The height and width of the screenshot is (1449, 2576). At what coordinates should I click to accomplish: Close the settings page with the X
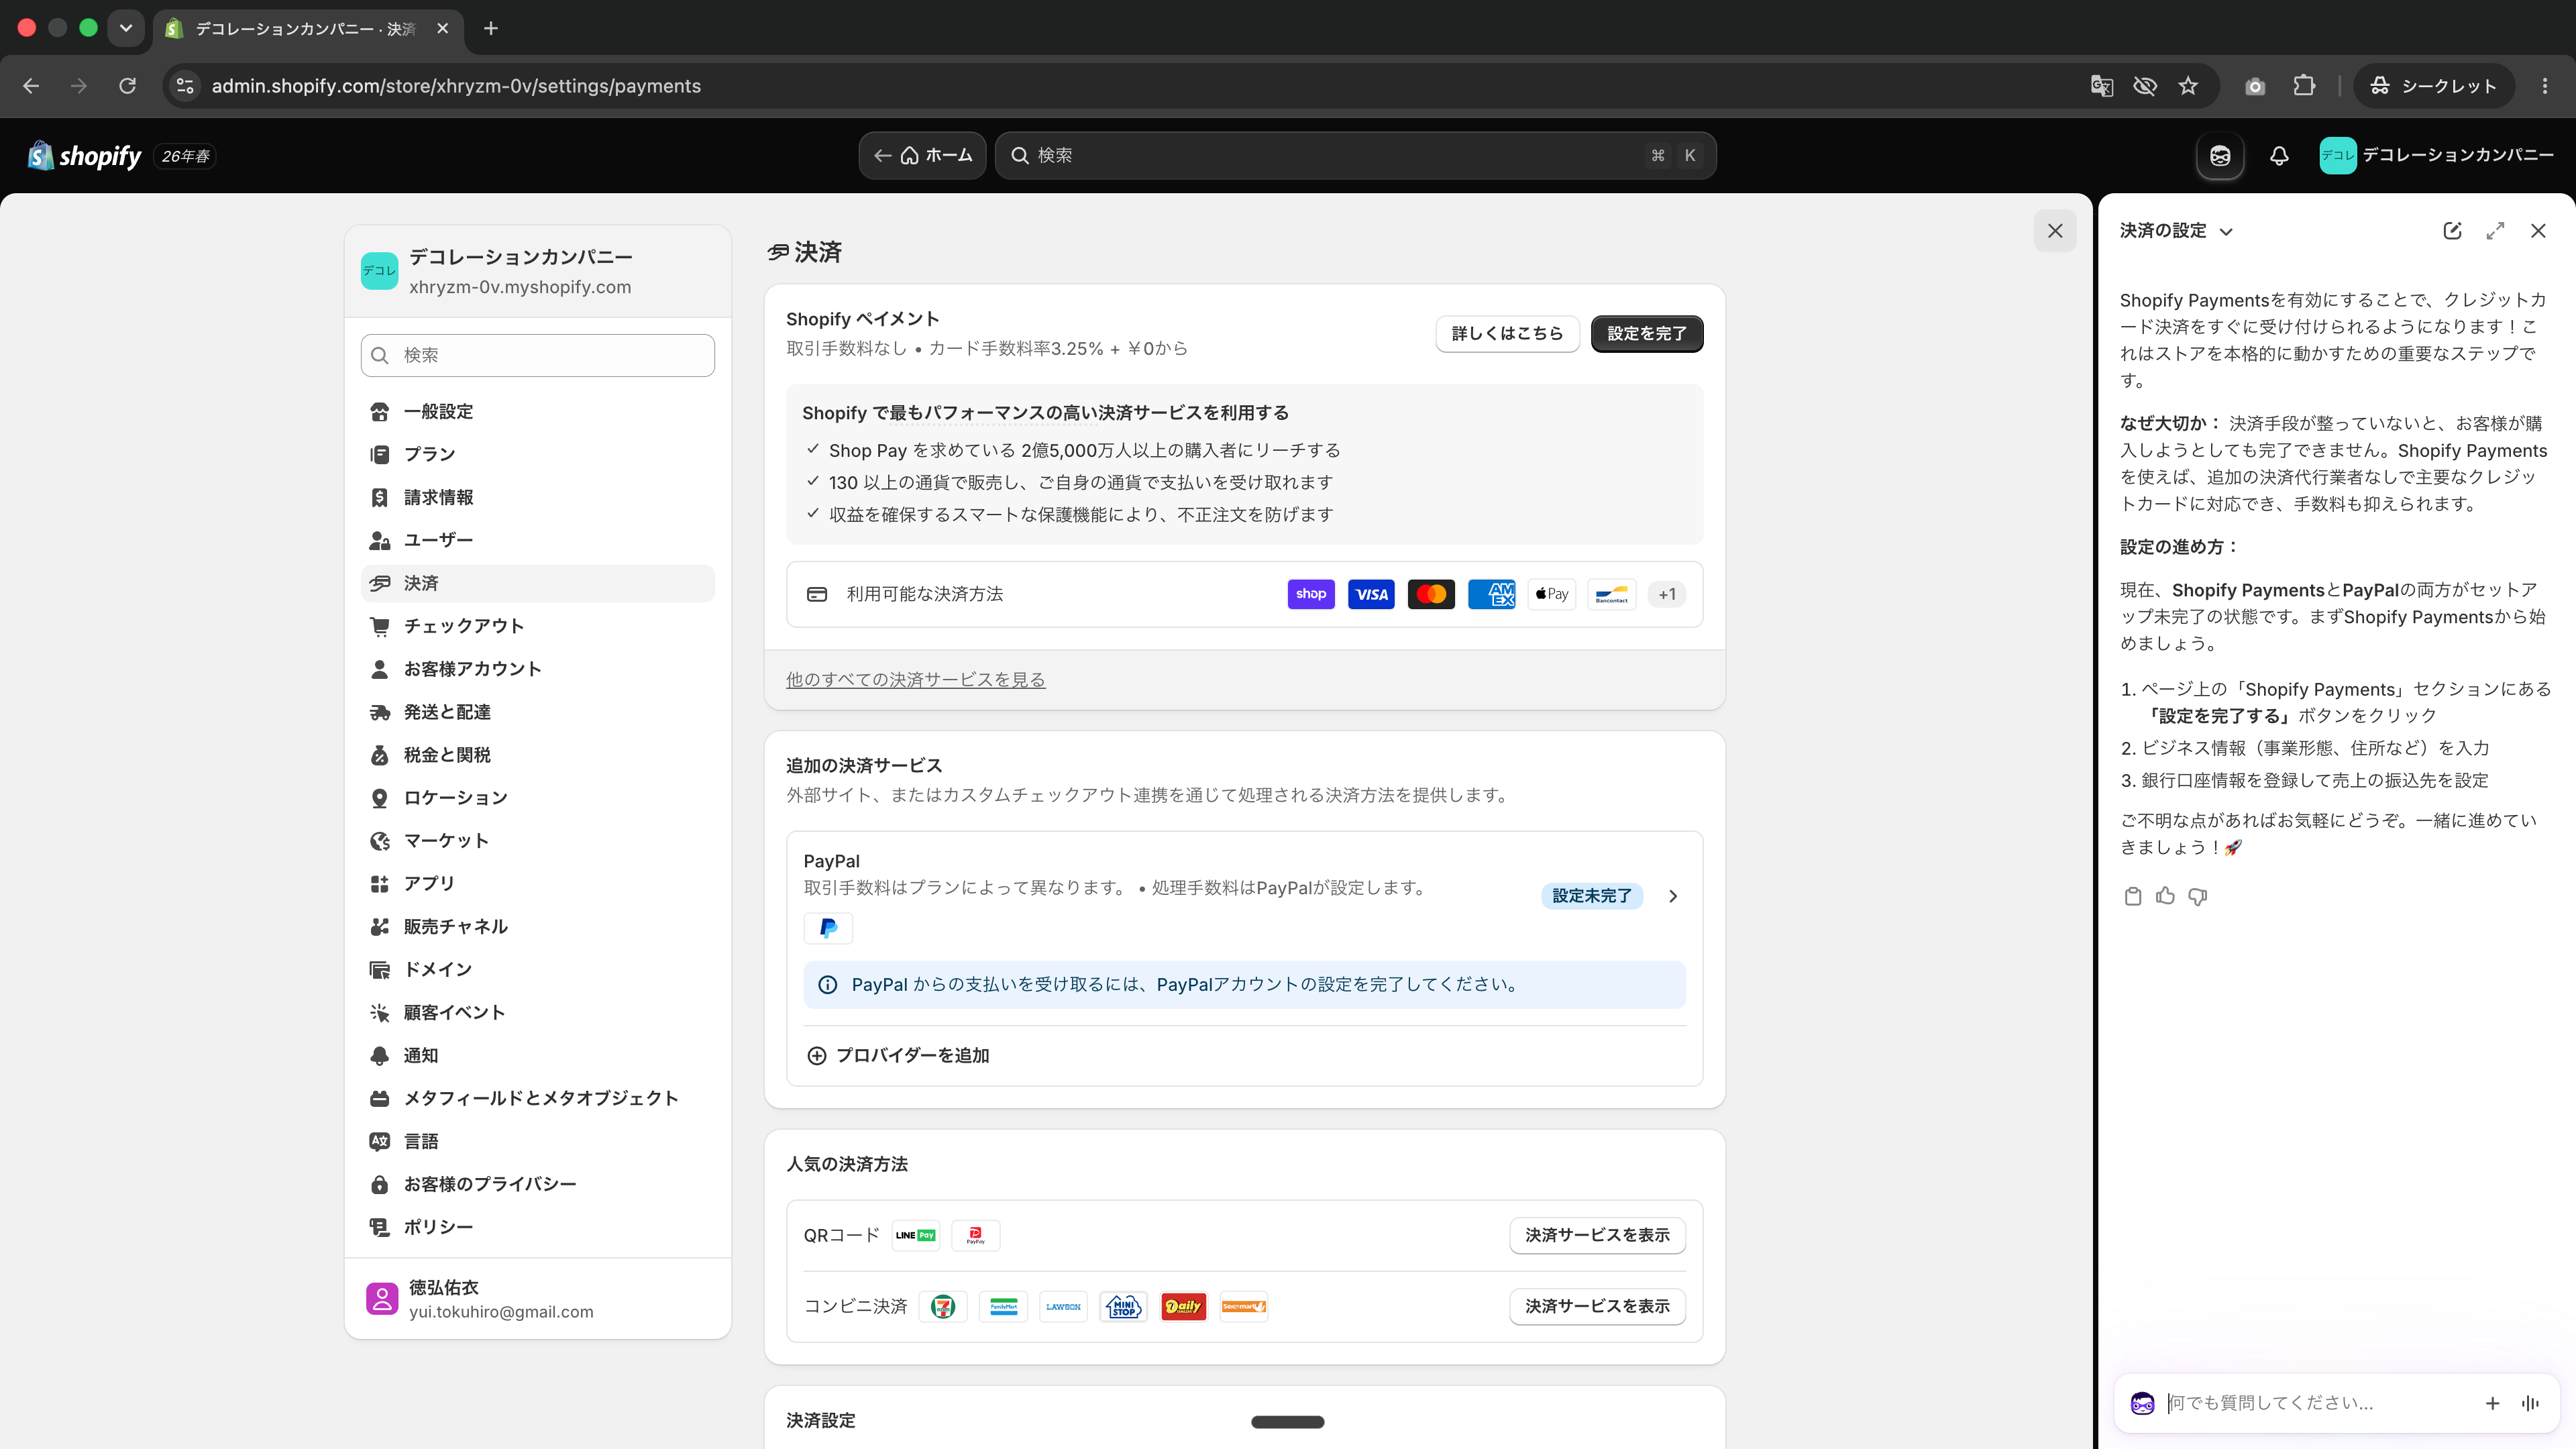coord(2055,231)
